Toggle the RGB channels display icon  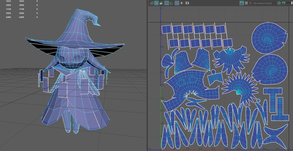click(x=279, y=3)
